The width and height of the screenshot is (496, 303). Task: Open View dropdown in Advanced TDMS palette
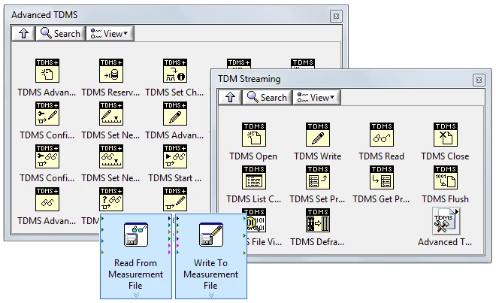click(110, 33)
